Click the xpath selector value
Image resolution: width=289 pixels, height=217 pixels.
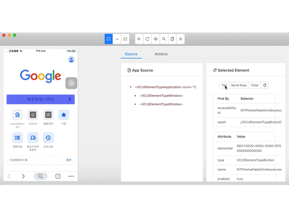tap(261, 122)
